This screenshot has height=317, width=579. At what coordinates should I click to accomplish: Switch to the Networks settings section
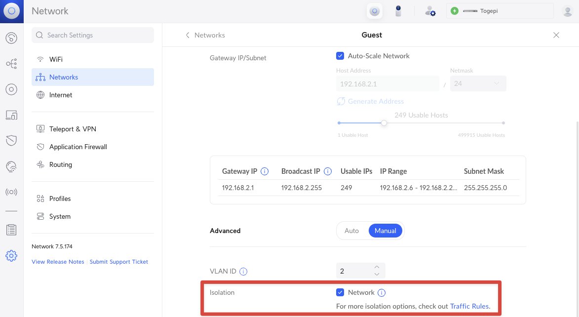click(64, 77)
